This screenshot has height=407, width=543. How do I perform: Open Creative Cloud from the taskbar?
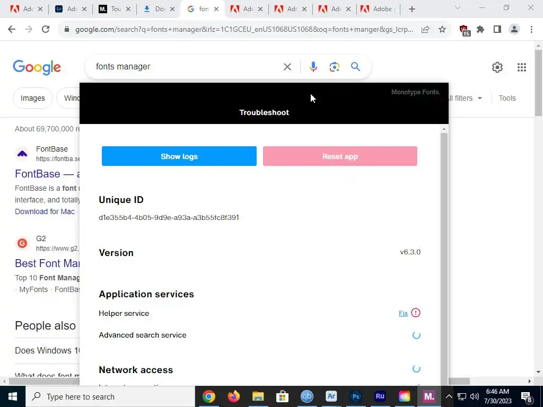404,396
